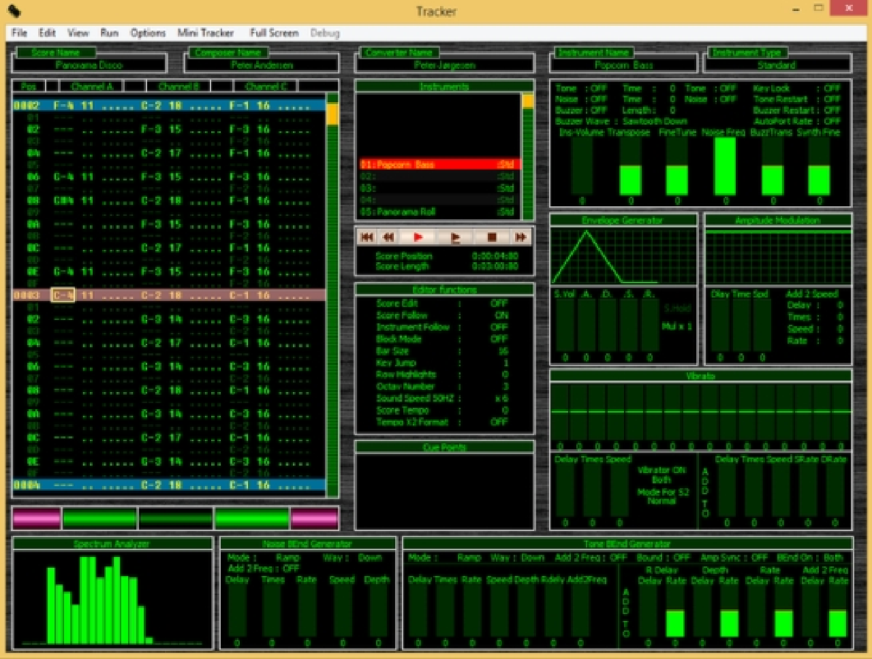Select pattern position row 0002
This screenshot has height=659, width=872.
click(170, 106)
